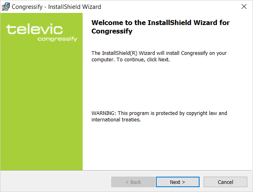
Task: Click the bold 'Congressify' word in the heading
Action: (112, 31)
